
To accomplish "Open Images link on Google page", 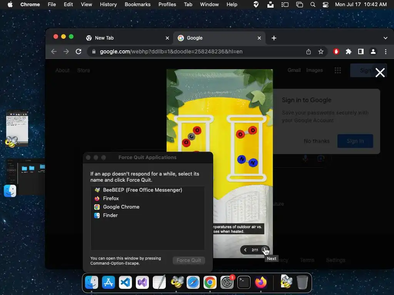I will pos(314,70).
